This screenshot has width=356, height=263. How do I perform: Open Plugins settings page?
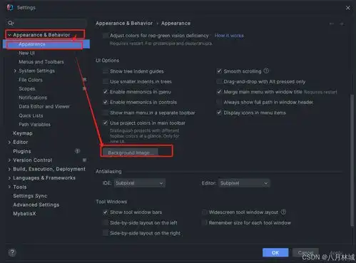pos(22,151)
